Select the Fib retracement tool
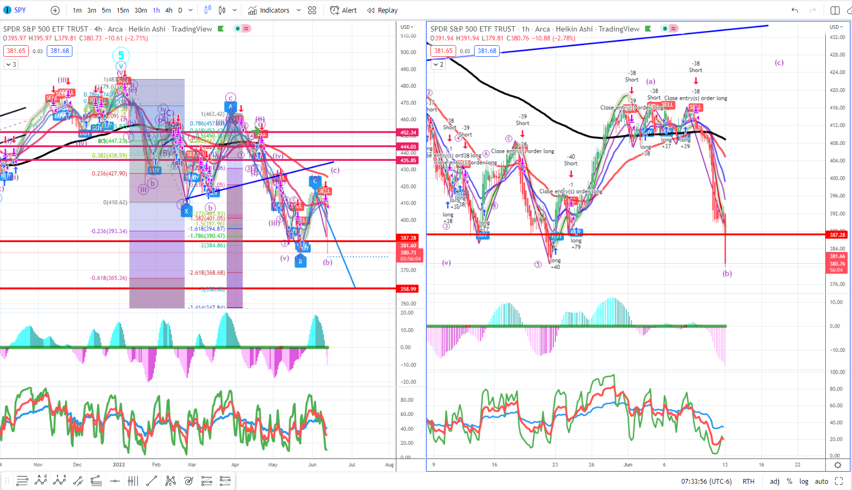Image resolution: width=852 pixels, height=490 pixels. [x=96, y=481]
